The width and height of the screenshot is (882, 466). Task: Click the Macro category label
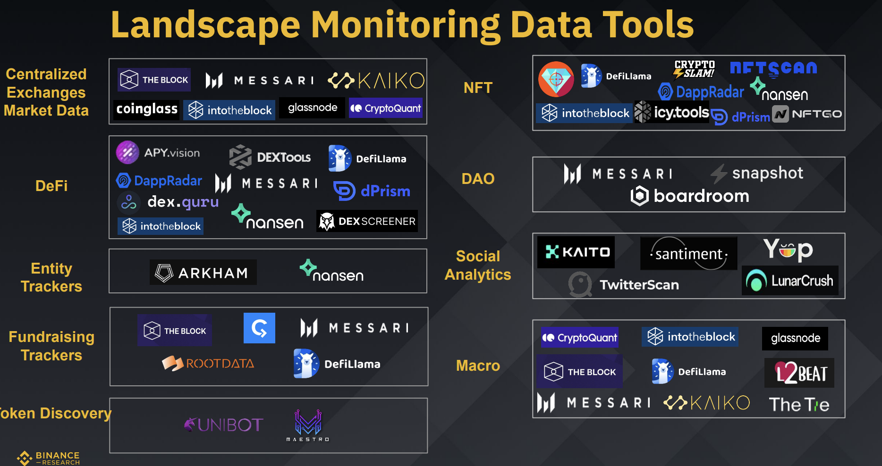478,366
